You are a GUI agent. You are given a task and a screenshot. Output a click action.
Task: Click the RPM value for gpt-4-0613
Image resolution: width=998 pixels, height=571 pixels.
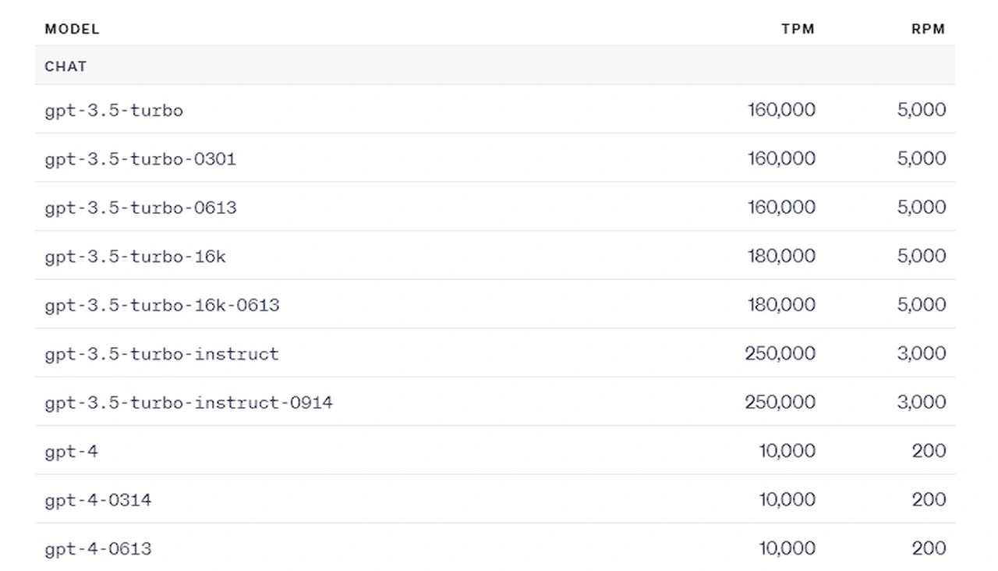(929, 548)
